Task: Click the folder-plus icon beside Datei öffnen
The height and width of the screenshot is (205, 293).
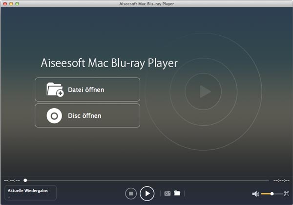Action: (x=55, y=90)
